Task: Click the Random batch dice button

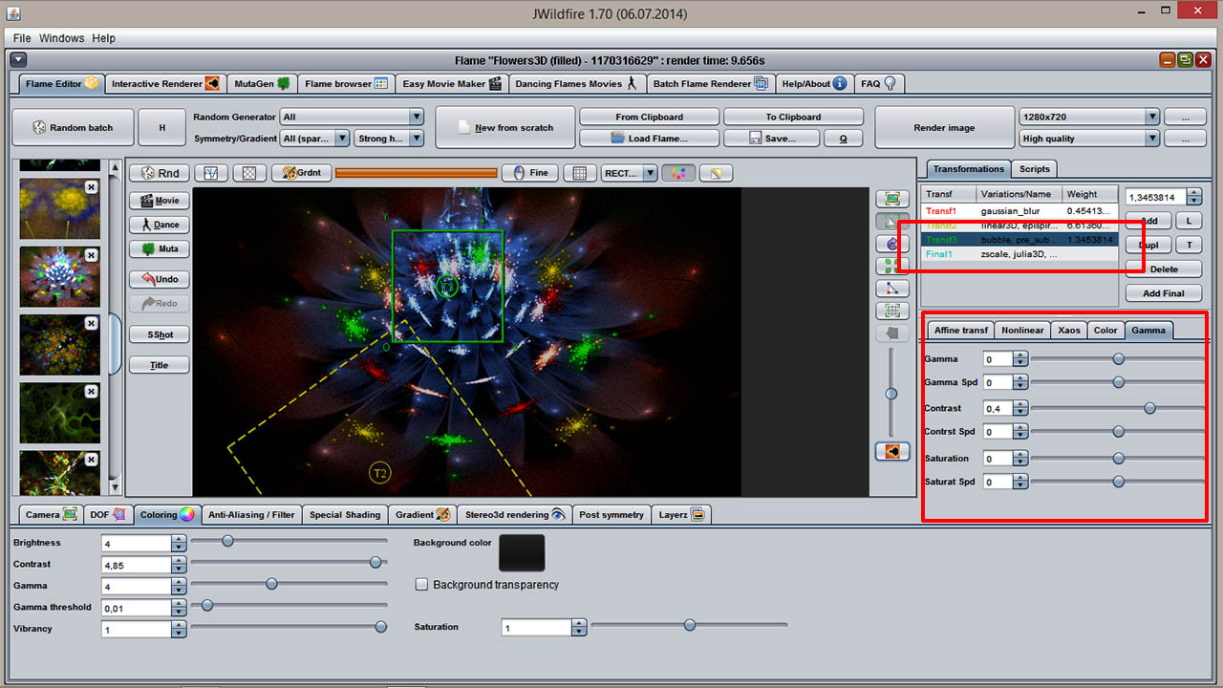Action: 74,127
